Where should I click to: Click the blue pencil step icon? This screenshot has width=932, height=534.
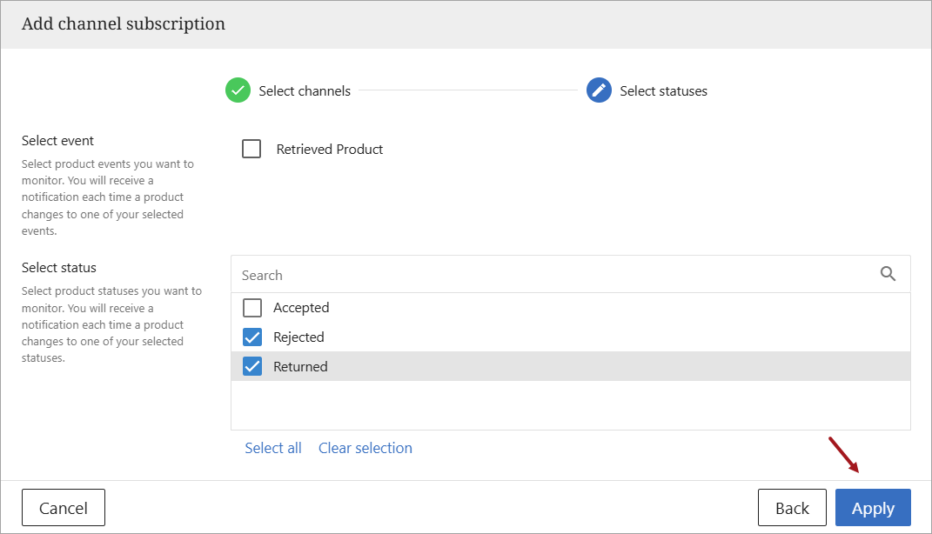click(x=599, y=90)
